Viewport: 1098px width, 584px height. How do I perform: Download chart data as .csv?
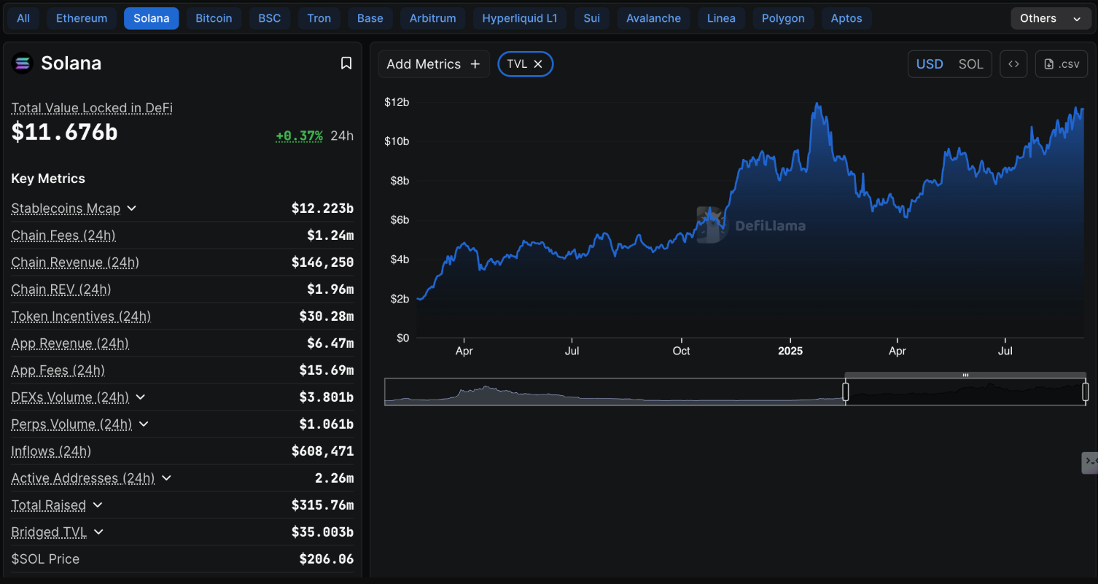1062,64
